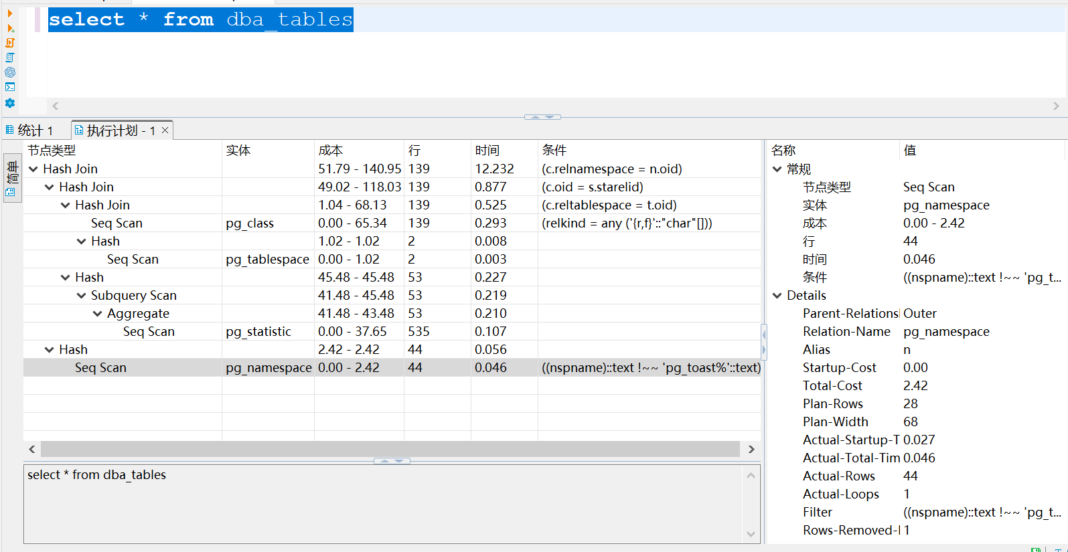Collapse the 常规 section in details panel

pos(777,169)
